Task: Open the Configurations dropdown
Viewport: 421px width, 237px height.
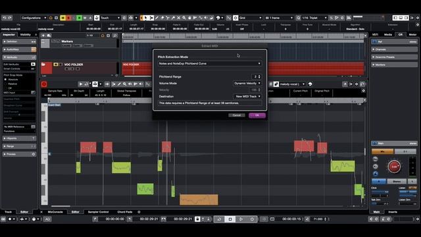Action: (34, 18)
